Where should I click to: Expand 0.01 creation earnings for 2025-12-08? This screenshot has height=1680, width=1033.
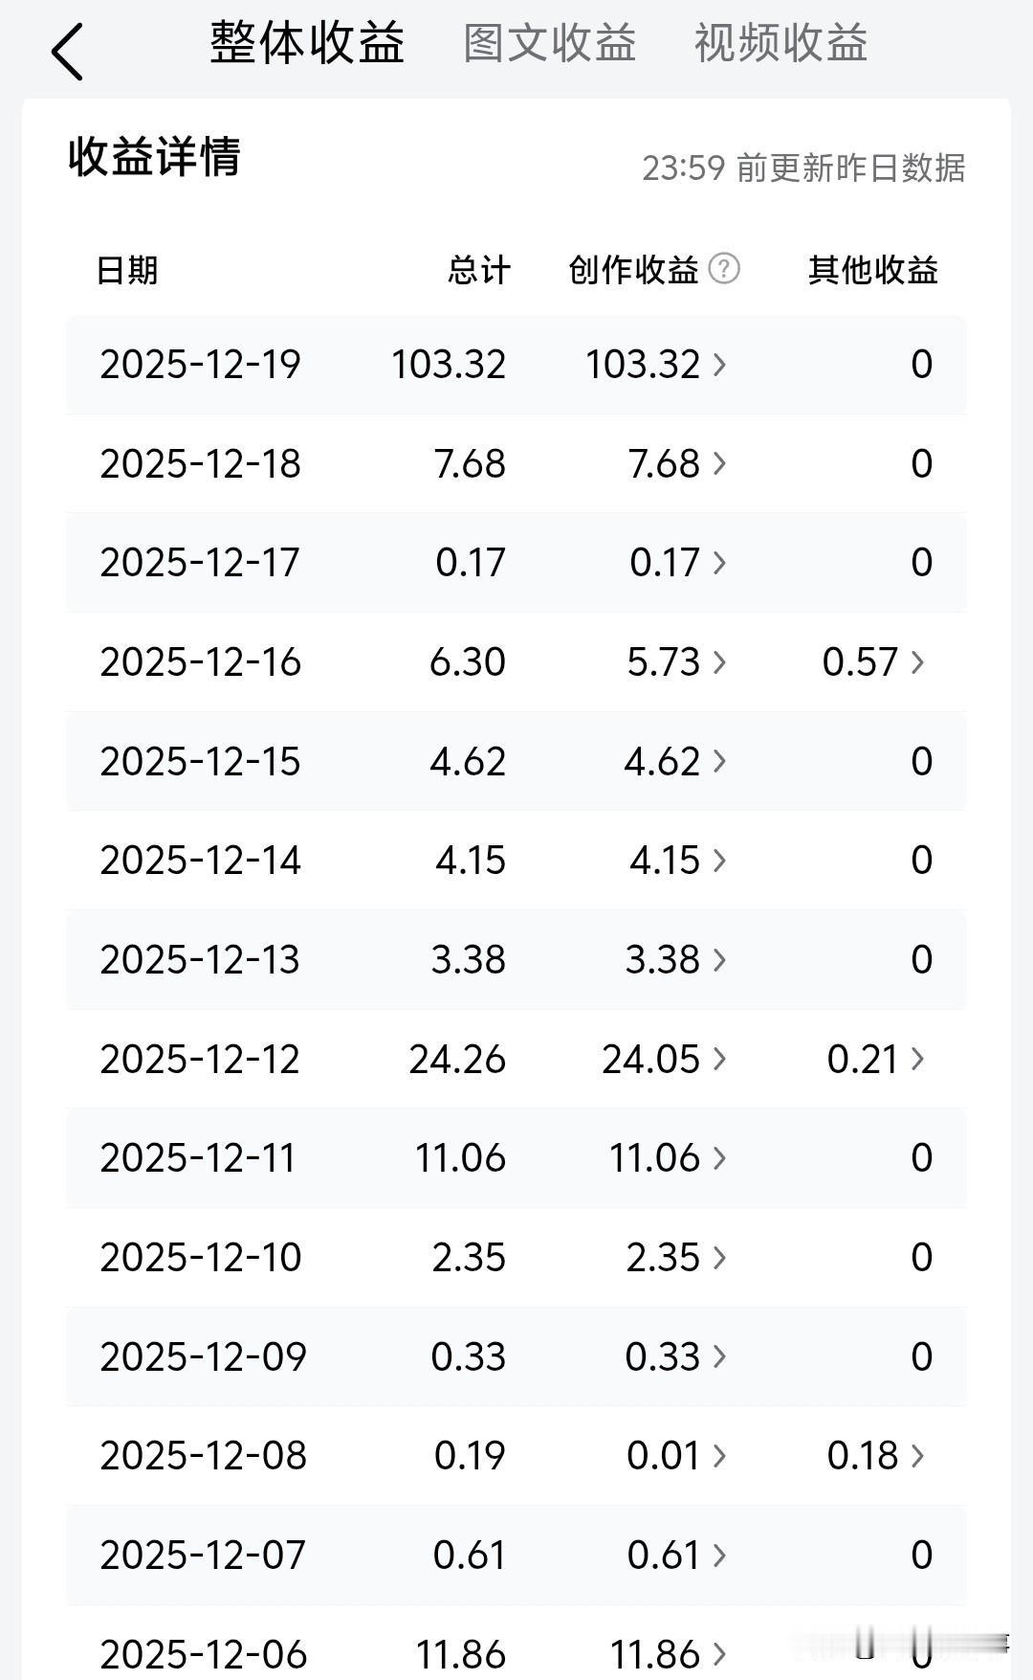(677, 1456)
